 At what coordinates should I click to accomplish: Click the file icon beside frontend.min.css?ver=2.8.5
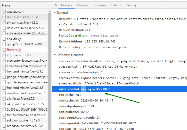coord(4,88)
